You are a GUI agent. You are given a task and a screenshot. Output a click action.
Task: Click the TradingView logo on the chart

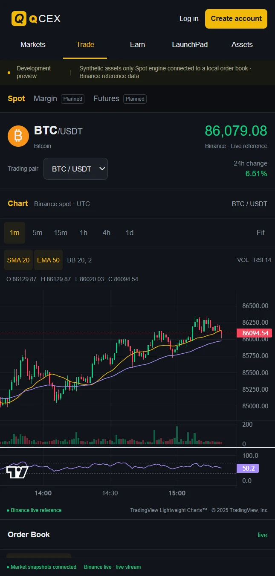tap(17, 472)
